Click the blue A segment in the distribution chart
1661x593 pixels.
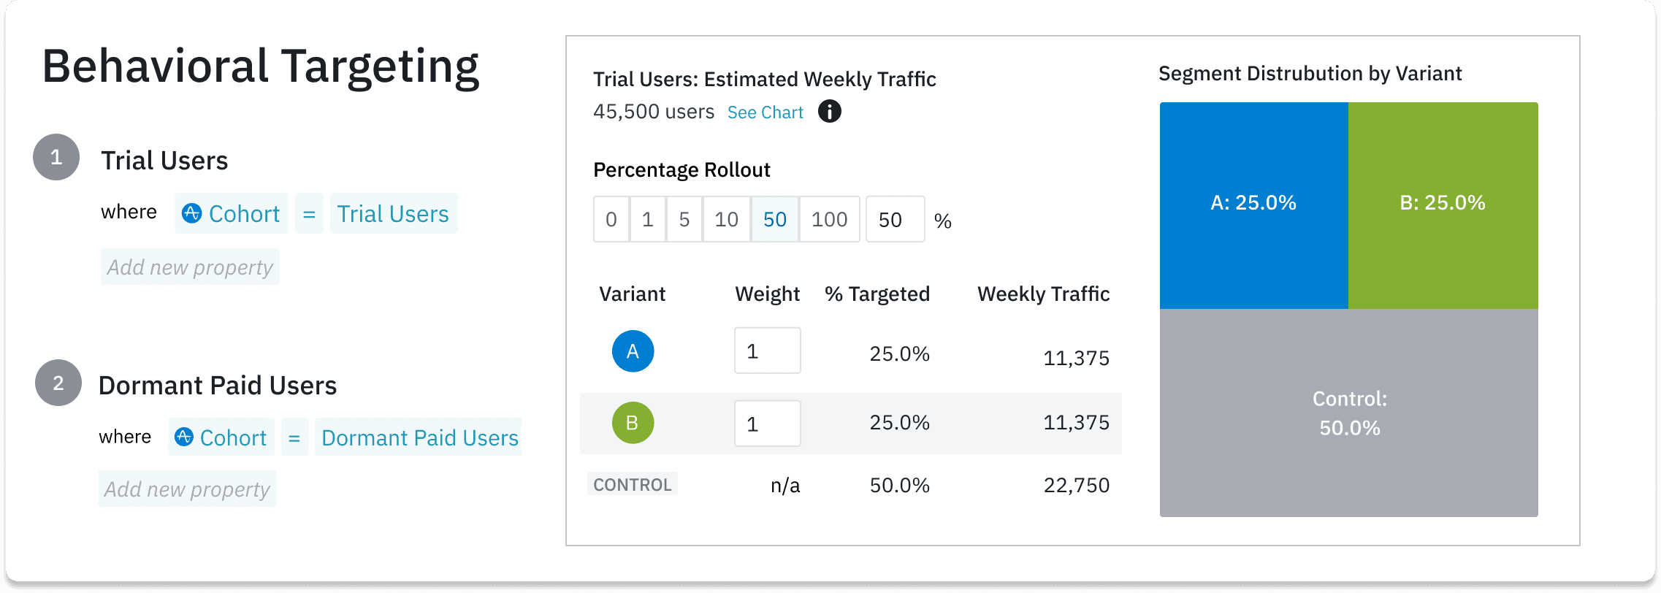click(x=1253, y=203)
